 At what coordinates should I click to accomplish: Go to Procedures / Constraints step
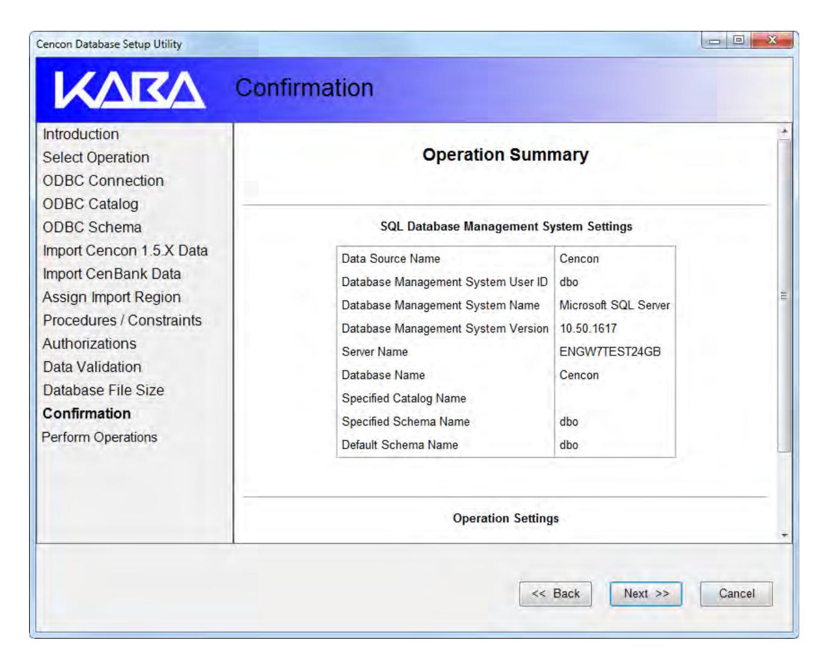click(122, 320)
